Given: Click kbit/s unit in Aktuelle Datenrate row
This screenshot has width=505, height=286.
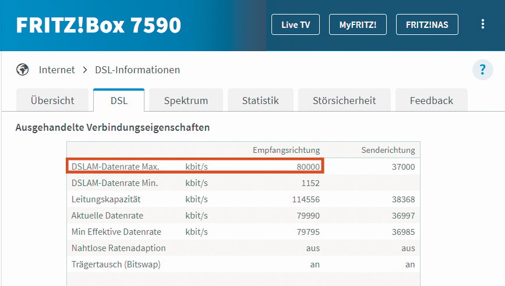Looking at the screenshot, I should [196, 216].
